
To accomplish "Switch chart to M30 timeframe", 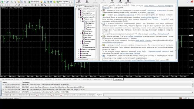I will 60,5.
